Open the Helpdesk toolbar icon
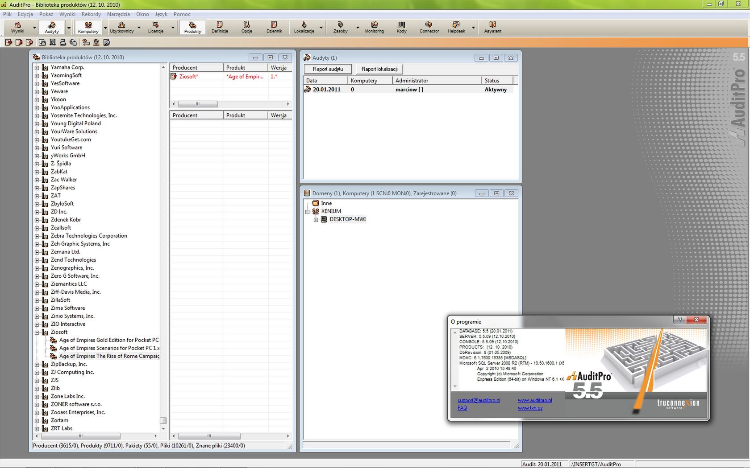This screenshot has height=468, width=750. [456, 27]
